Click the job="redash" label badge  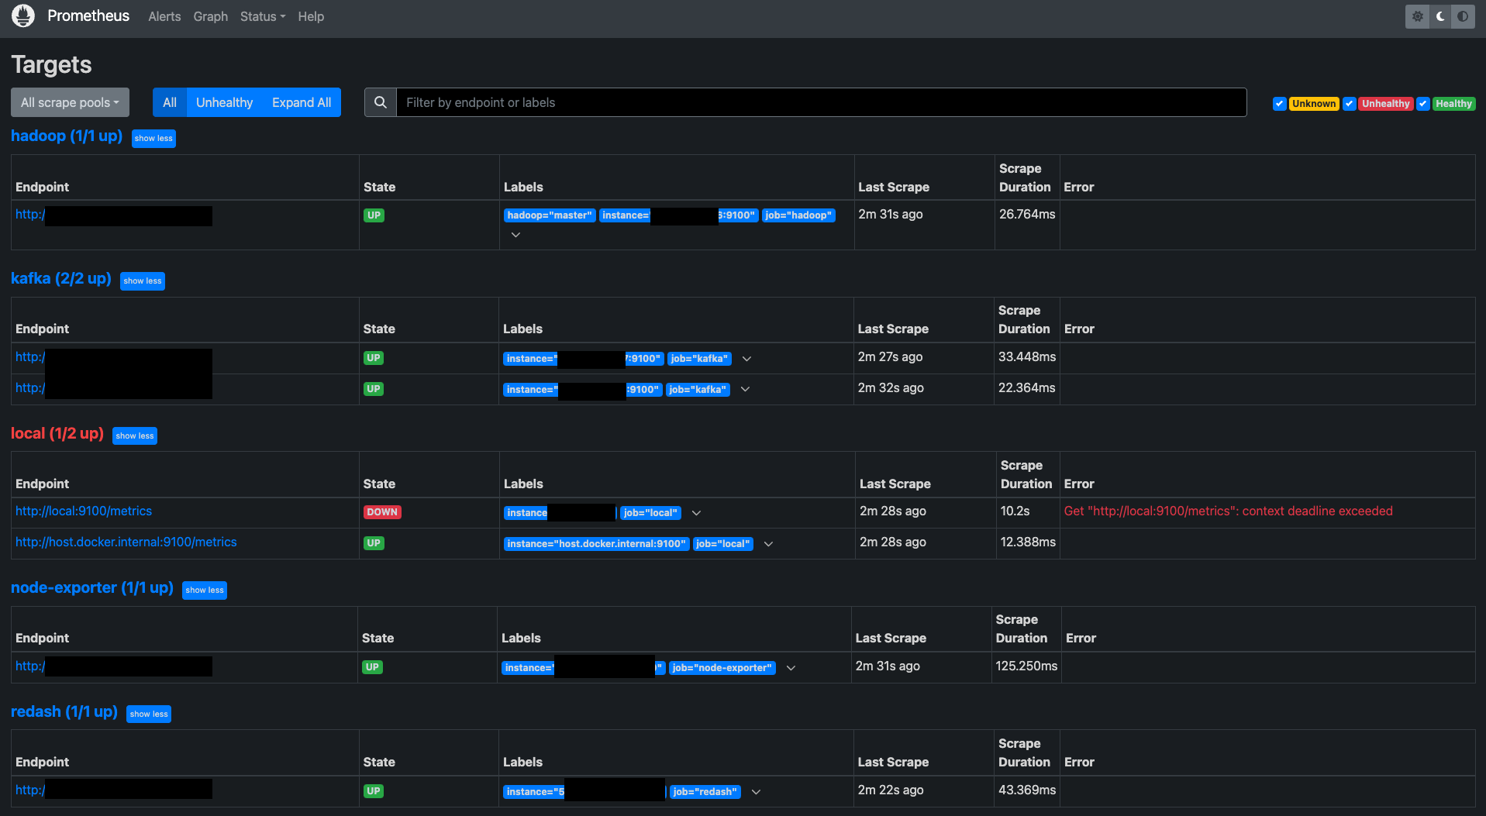click(705, 792)
